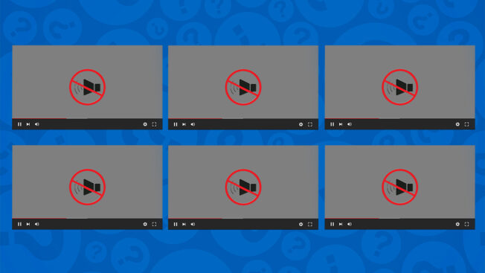485x273 pixels.
Task: Open settings gear in top-middle video player
Action: 301,124
